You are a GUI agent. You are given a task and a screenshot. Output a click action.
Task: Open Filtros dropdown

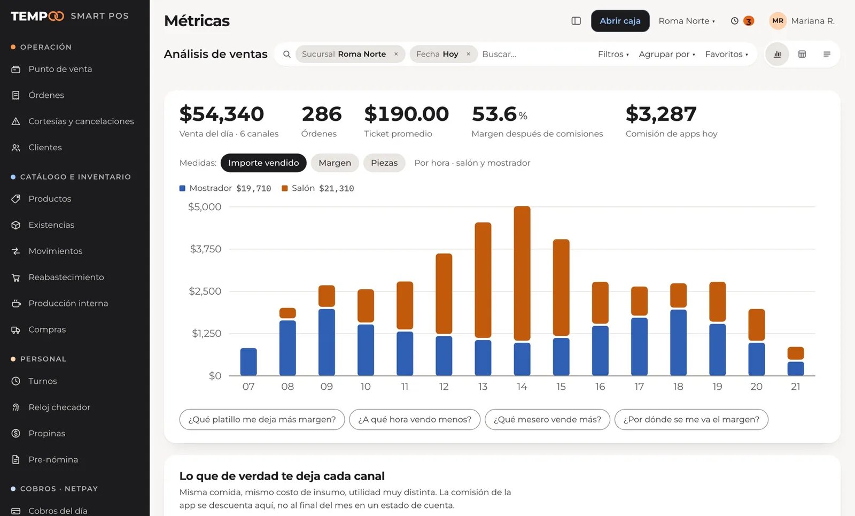click(x=613, y=54)
